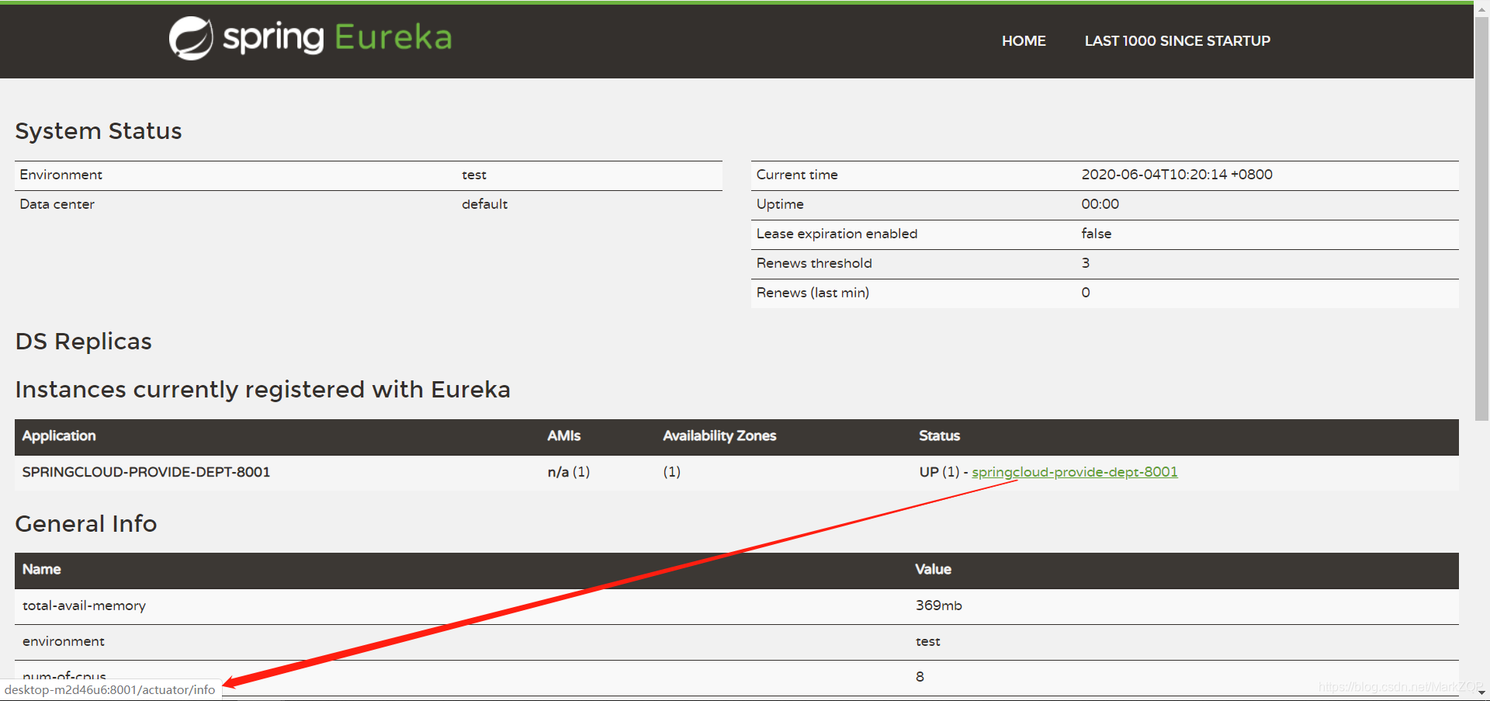Viewport: 1490px width, 701px height.
Task: Click the 'environment' row name in General Info
Action: tap(64, 641)
